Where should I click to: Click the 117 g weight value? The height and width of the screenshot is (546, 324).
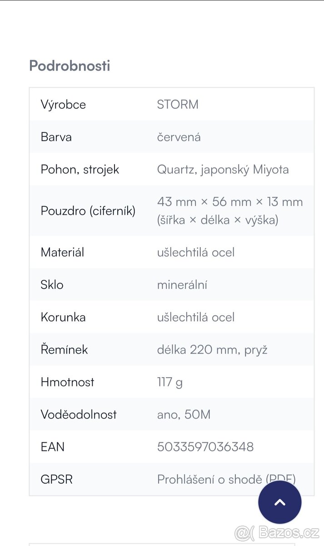pos(169,382)
